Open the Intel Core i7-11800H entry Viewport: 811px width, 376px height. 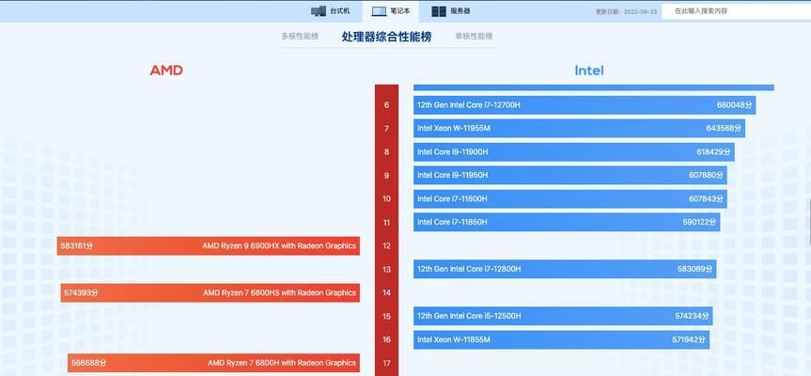(x=570, y=198)
